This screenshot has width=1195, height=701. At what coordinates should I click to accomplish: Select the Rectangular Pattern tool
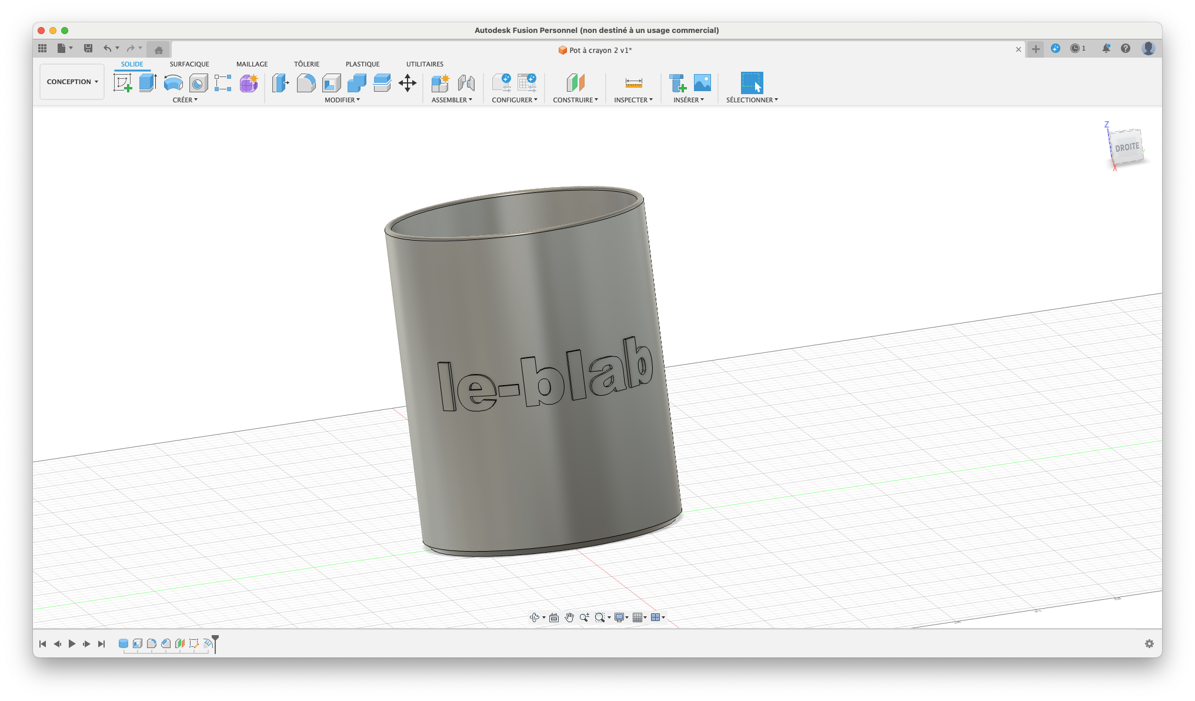pyautogui.click(x=223, y=83)
